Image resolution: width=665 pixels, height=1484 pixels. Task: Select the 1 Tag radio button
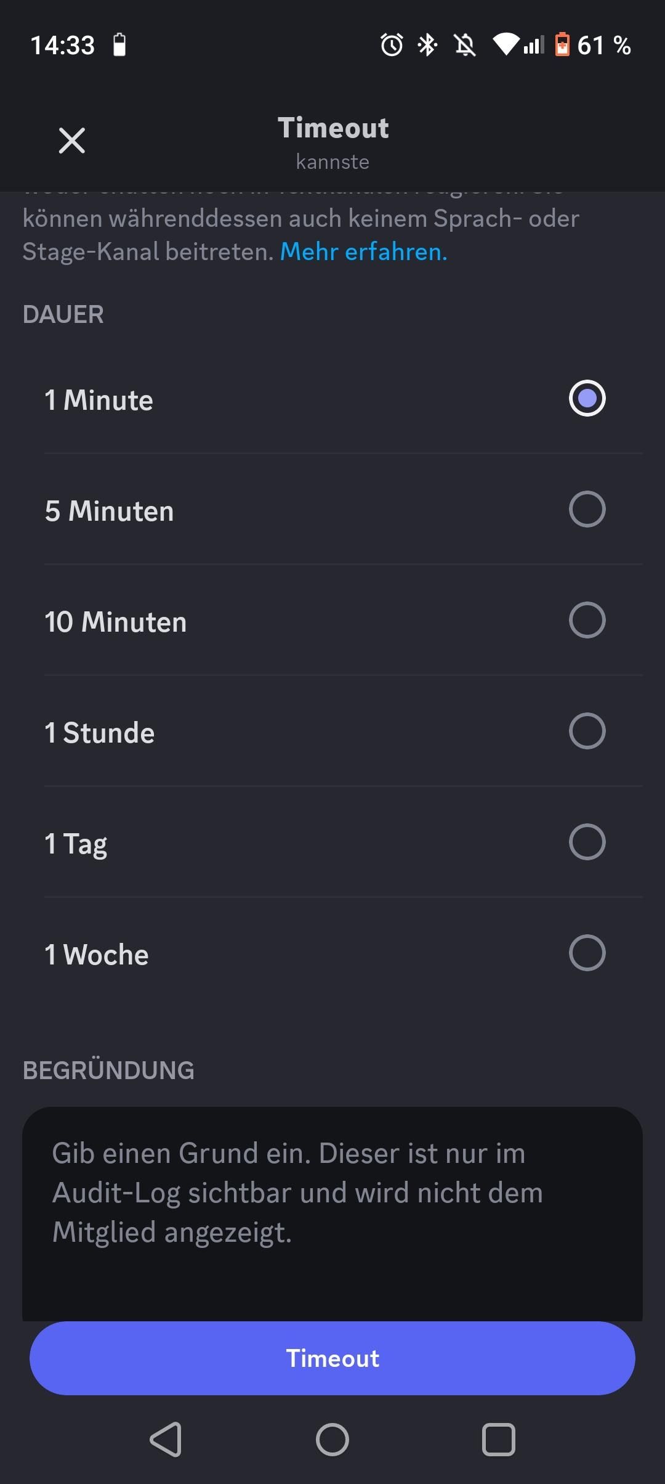[587, 842]
